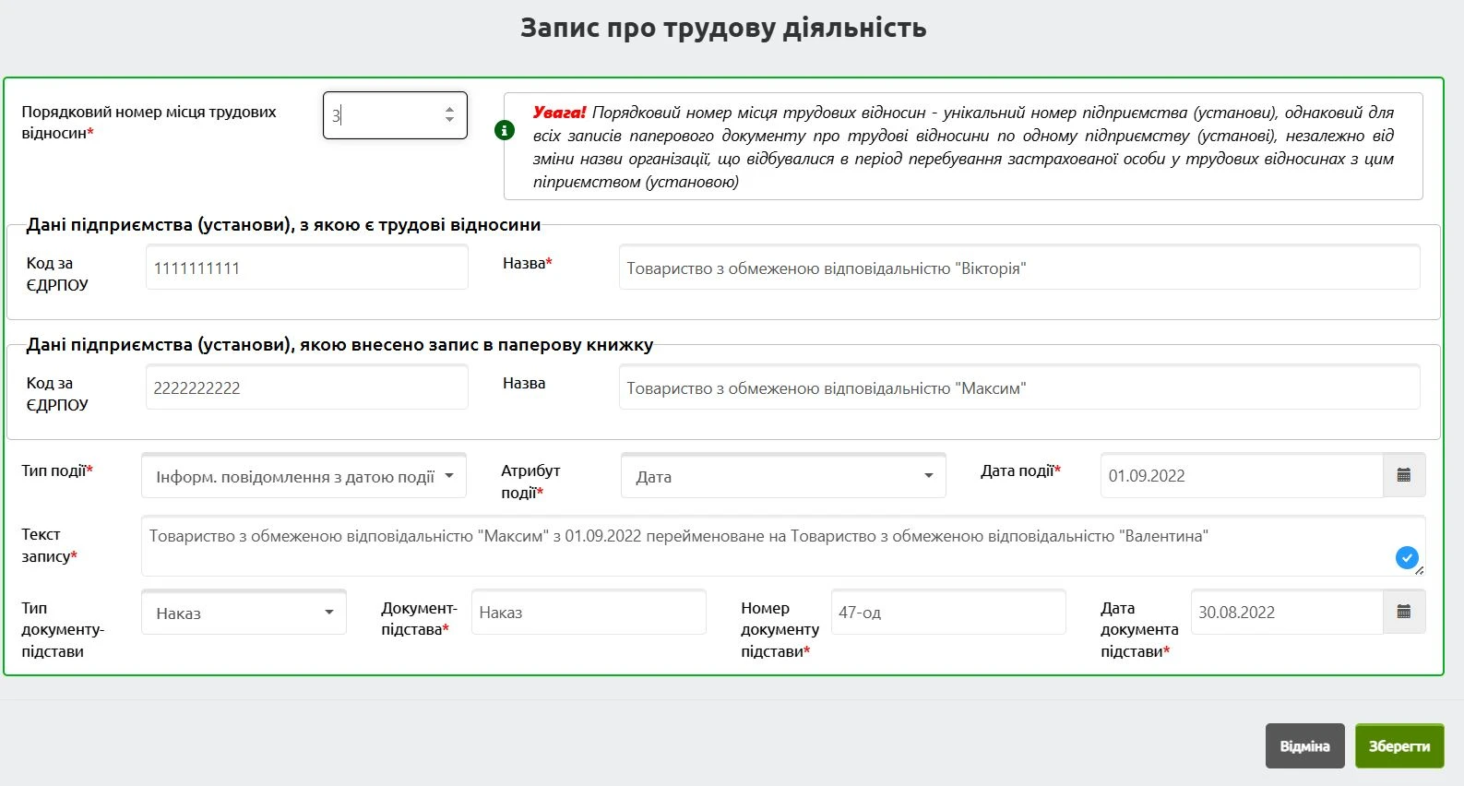
Task: Open basis document type 'Наказ' dropdown
Action: pos(244,613)
